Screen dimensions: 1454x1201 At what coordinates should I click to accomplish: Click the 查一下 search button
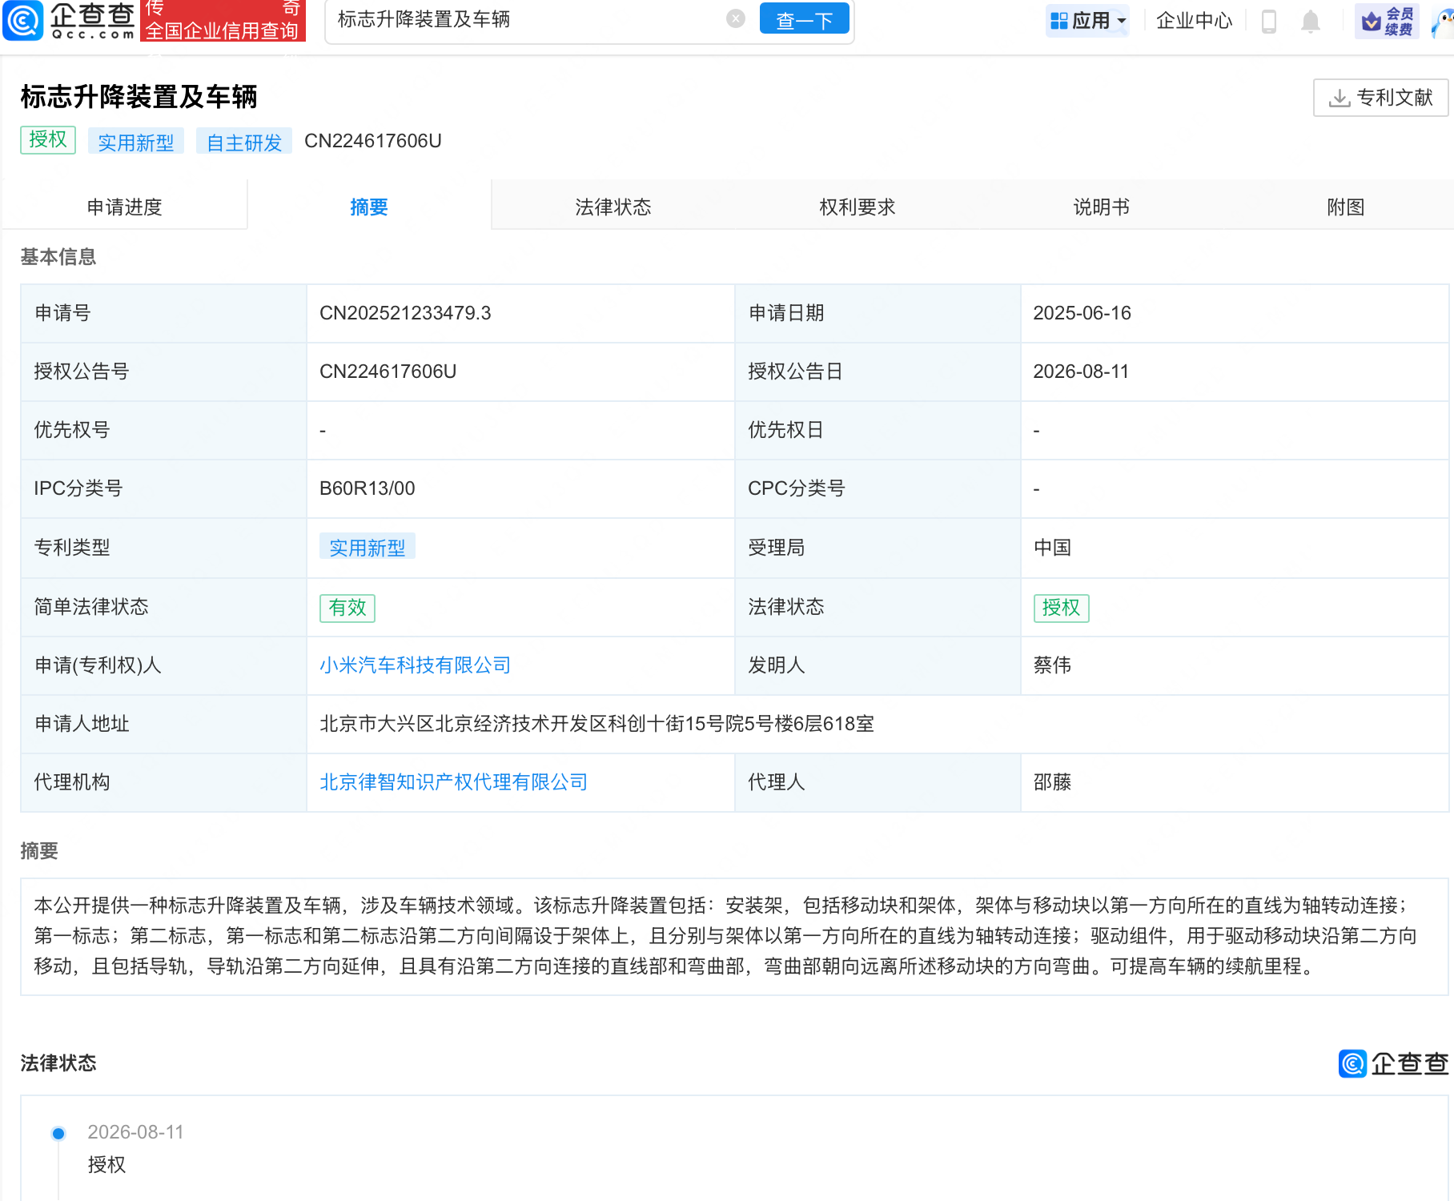click(804, 20)
